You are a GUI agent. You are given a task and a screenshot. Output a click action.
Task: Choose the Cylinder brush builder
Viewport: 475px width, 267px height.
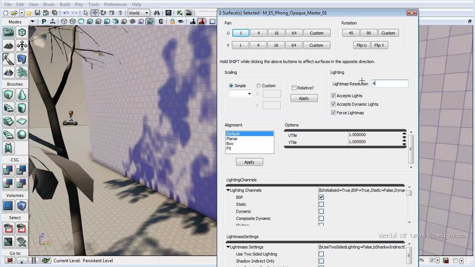22,108
